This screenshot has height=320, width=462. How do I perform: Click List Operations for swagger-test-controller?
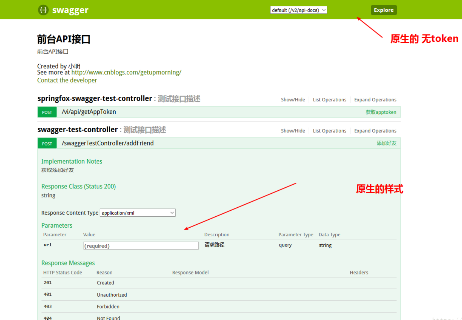(x=330, y=131)
